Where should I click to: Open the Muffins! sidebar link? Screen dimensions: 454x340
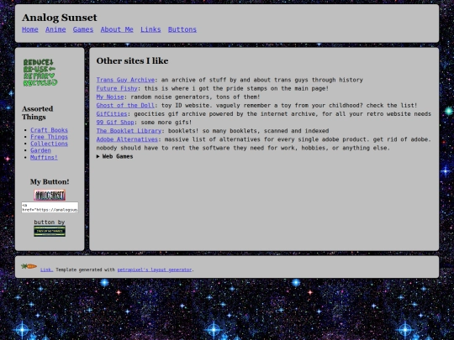point(44,157)
